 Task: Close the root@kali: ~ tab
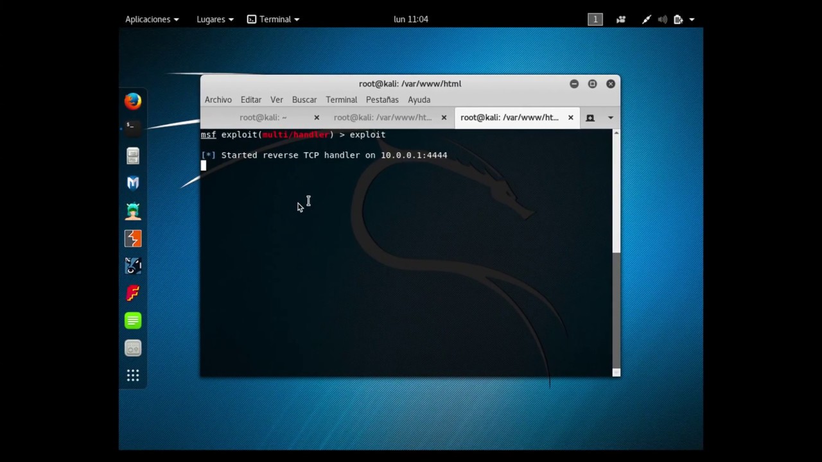click(317, 117)
